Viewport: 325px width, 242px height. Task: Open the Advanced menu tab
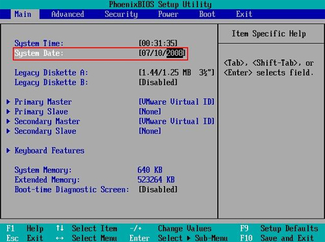pyautogui.click(x=68, y=14)
